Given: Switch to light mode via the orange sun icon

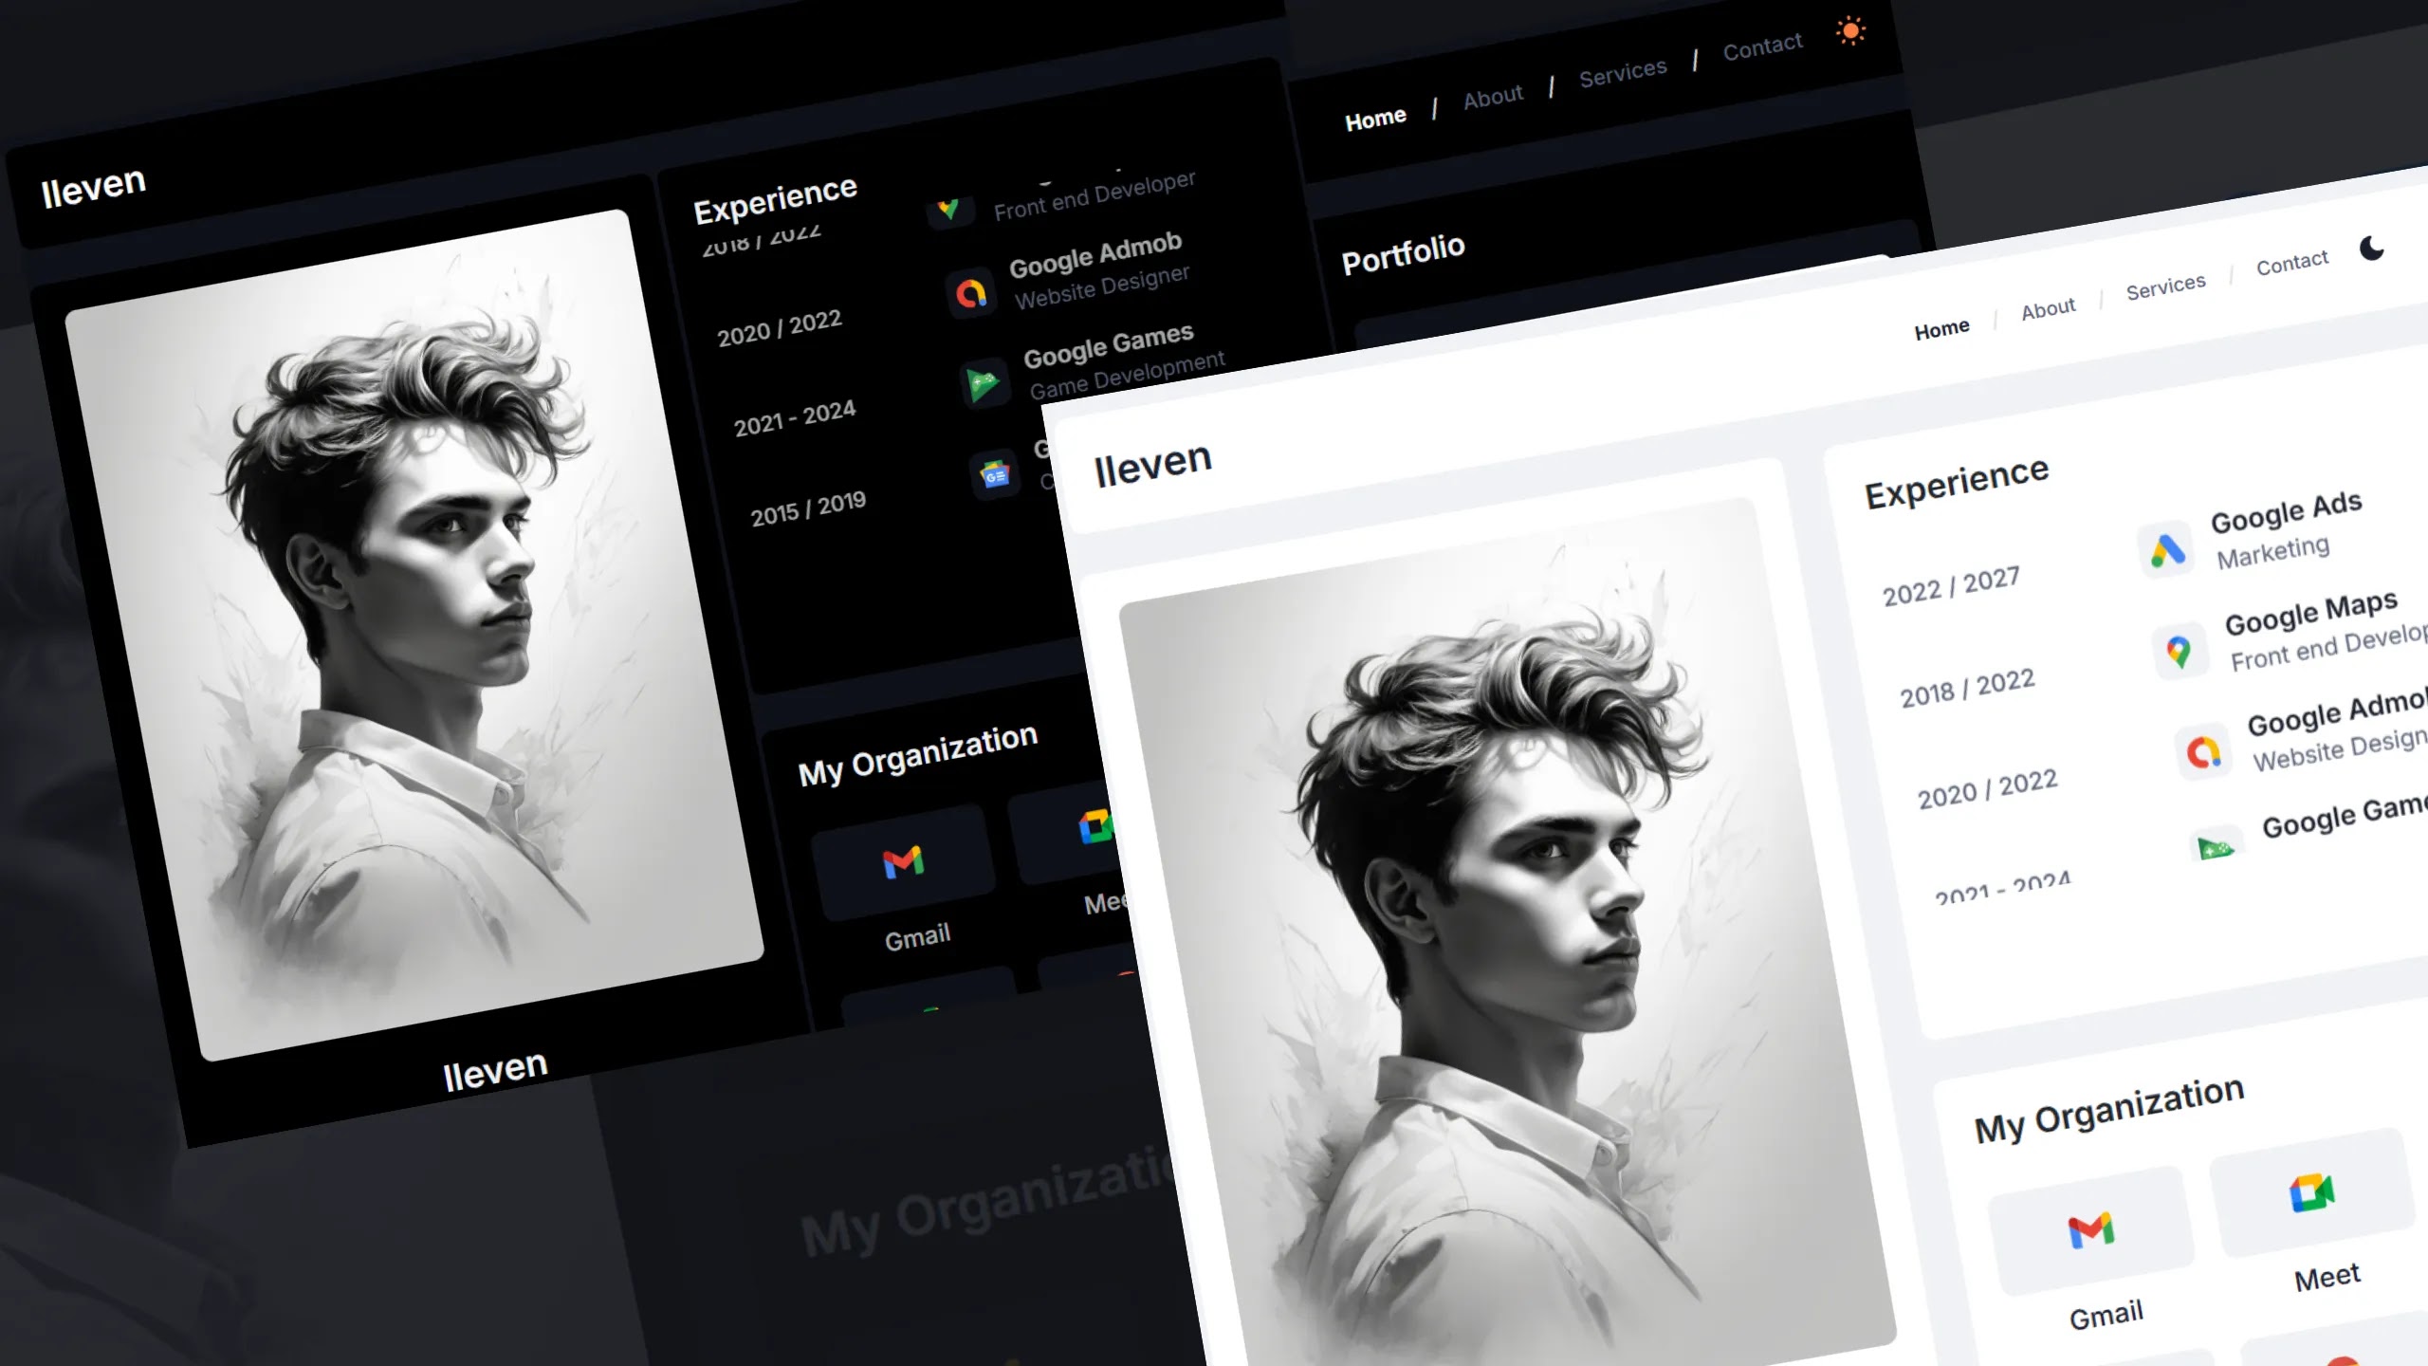Looking at the screenshot, I should point(1850,31).
